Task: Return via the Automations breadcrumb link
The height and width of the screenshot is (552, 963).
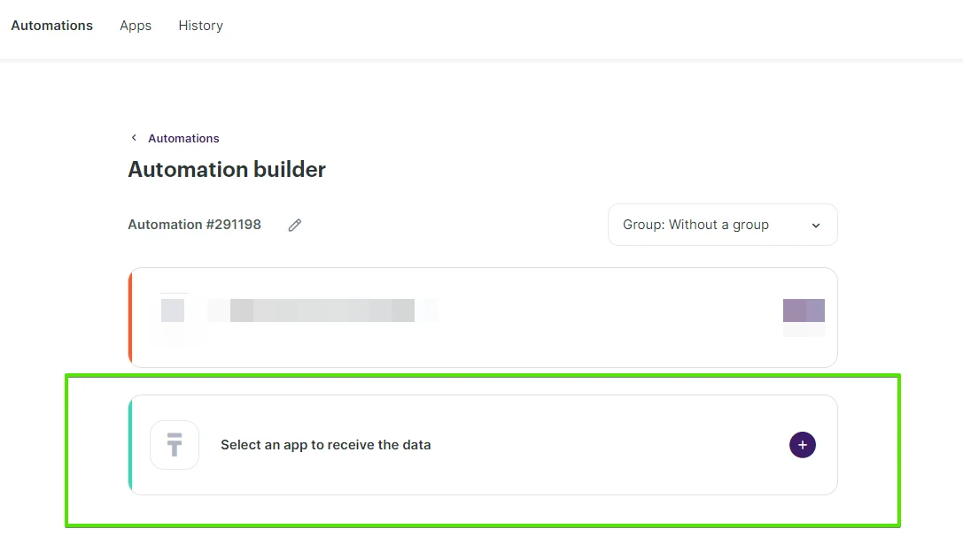Action: [x=183, y=138]
